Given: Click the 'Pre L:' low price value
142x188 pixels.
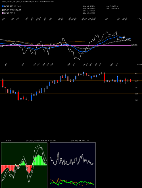Looking at the screenshot, I should (x=89, y=11).
